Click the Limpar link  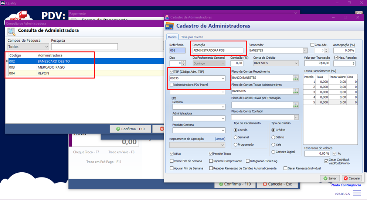coord(220,139)
